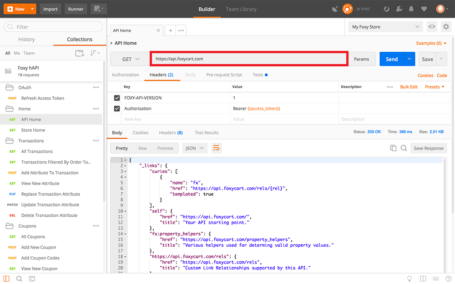Click the Import button
This screenshot has width=455, height=284.
point(51,9)
